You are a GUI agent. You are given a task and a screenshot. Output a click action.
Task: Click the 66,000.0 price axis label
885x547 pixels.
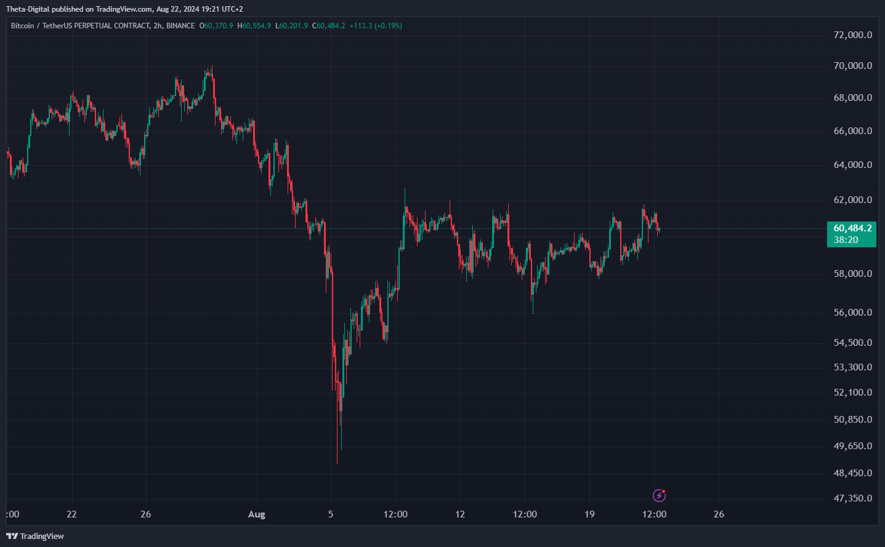(852, 131)
